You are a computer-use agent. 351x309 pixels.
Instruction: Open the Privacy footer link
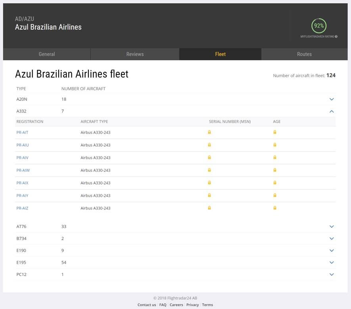[192, 305]
